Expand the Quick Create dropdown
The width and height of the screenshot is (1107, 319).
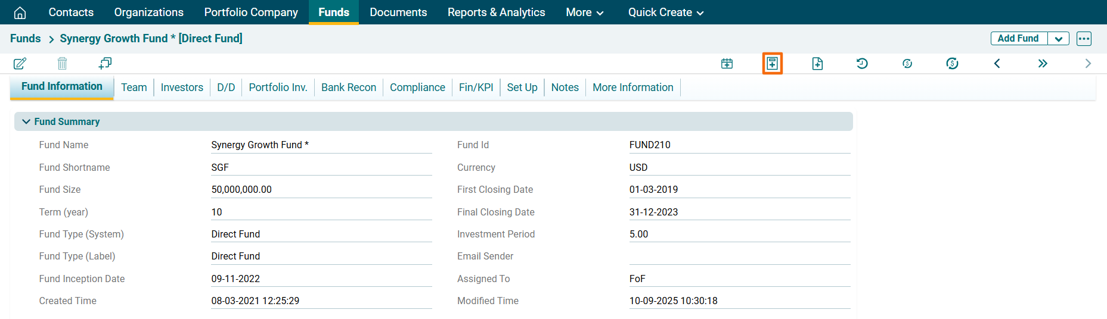[665, 12]
